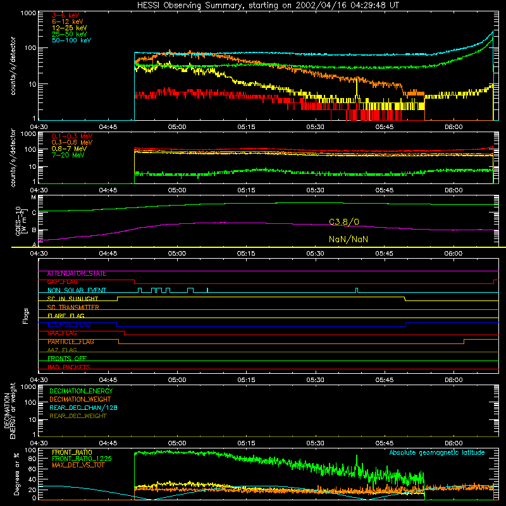The image size is (506, 506).
Task: Select the GAP_FLAG label
Action: [x=62, y=282]
